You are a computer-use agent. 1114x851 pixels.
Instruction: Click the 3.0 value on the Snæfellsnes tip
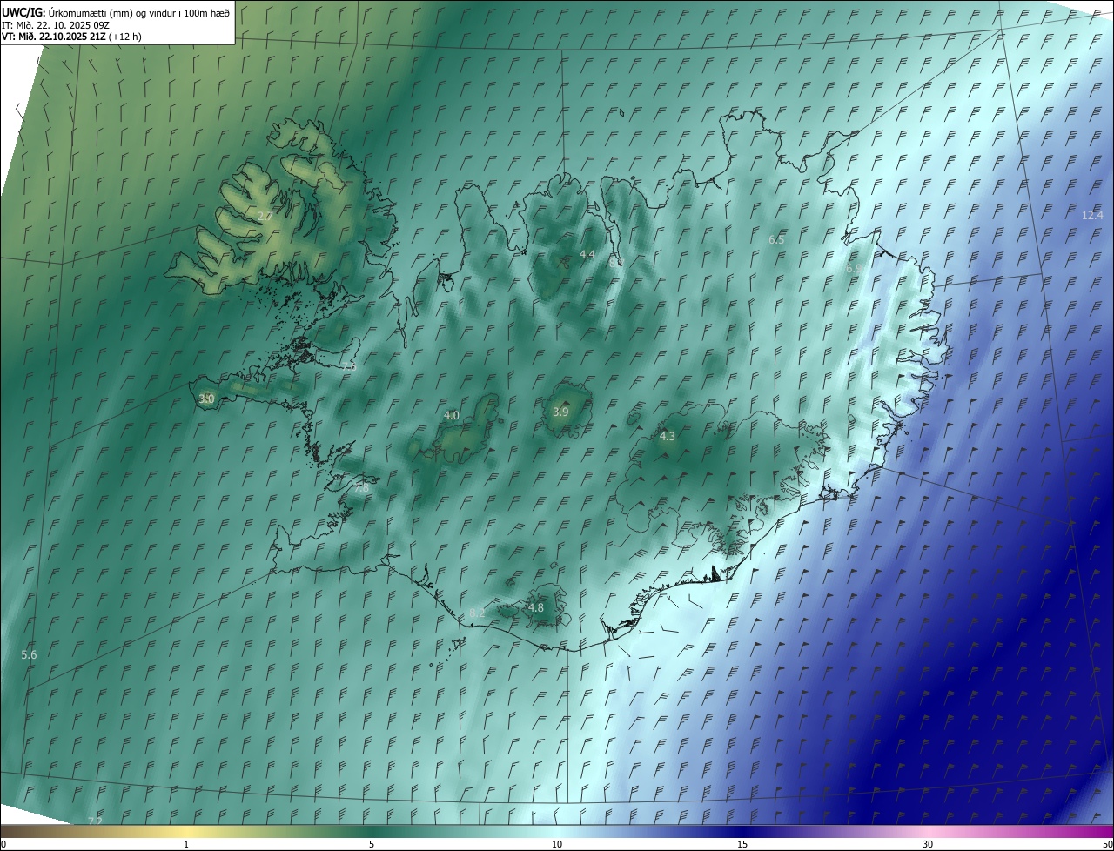point(206,399)
